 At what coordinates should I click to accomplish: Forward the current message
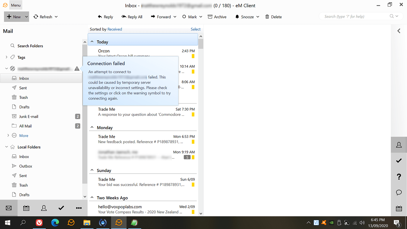161,17
